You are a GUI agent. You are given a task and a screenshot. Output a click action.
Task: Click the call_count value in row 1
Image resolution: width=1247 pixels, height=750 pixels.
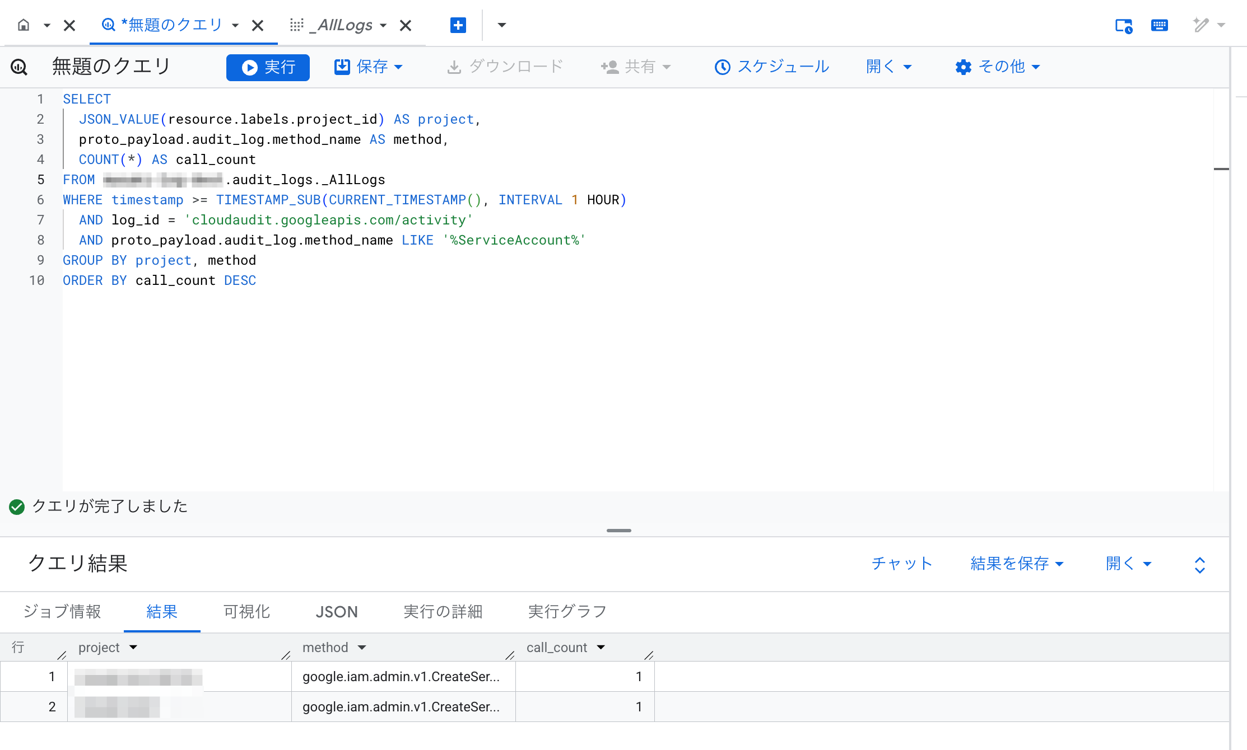click(639, 677)
